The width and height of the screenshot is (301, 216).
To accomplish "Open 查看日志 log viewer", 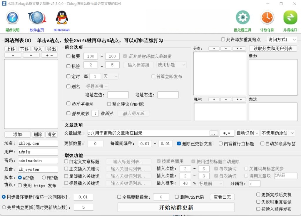I will (222, 197).
